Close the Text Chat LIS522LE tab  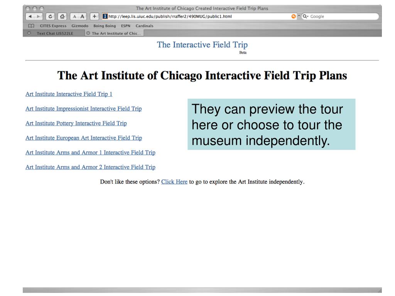click(x=29, y=33)
